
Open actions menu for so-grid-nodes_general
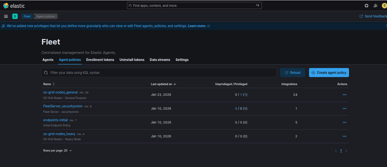344,95
